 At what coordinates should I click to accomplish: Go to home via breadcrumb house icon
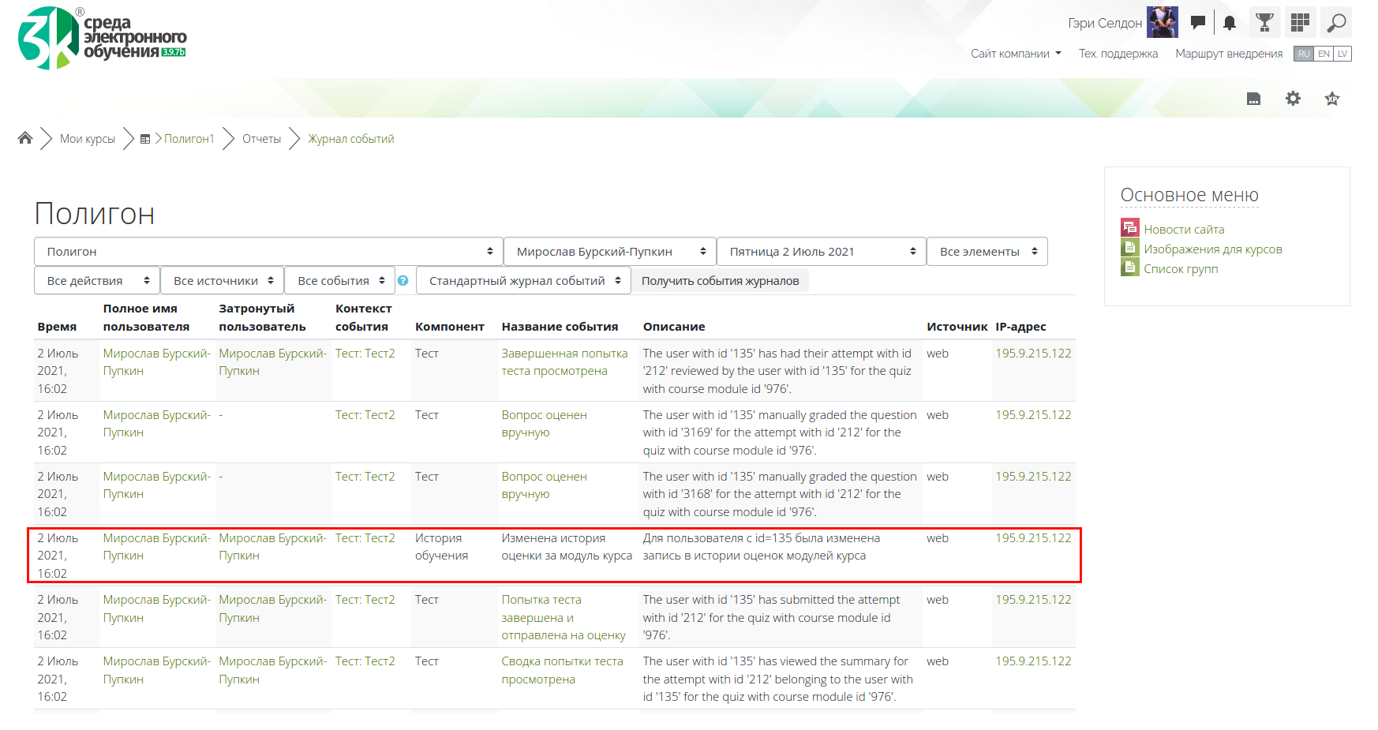click(x=25, y=139)
